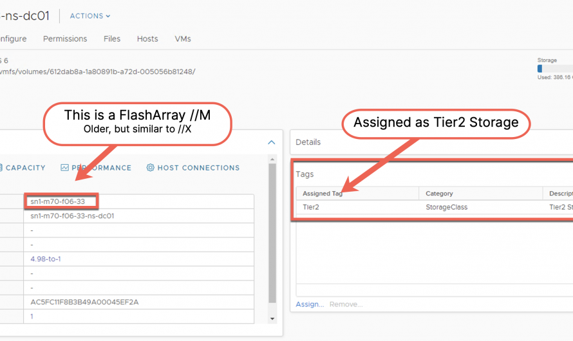The height and width of the screenshot is (341, 573).
Task: Click the Assign... tag link
Action: 310,304
